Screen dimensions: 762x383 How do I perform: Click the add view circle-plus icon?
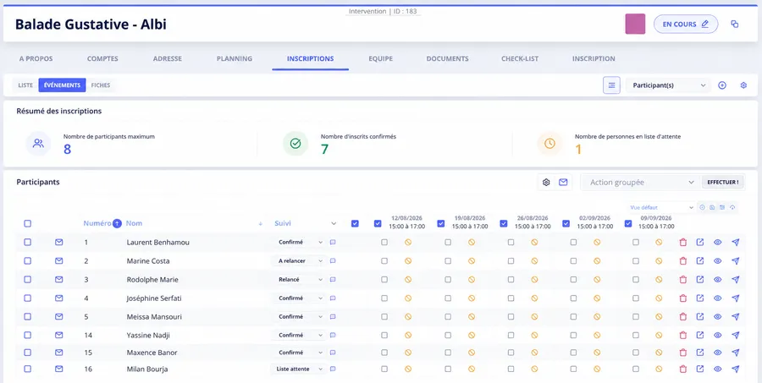point(702,207)
